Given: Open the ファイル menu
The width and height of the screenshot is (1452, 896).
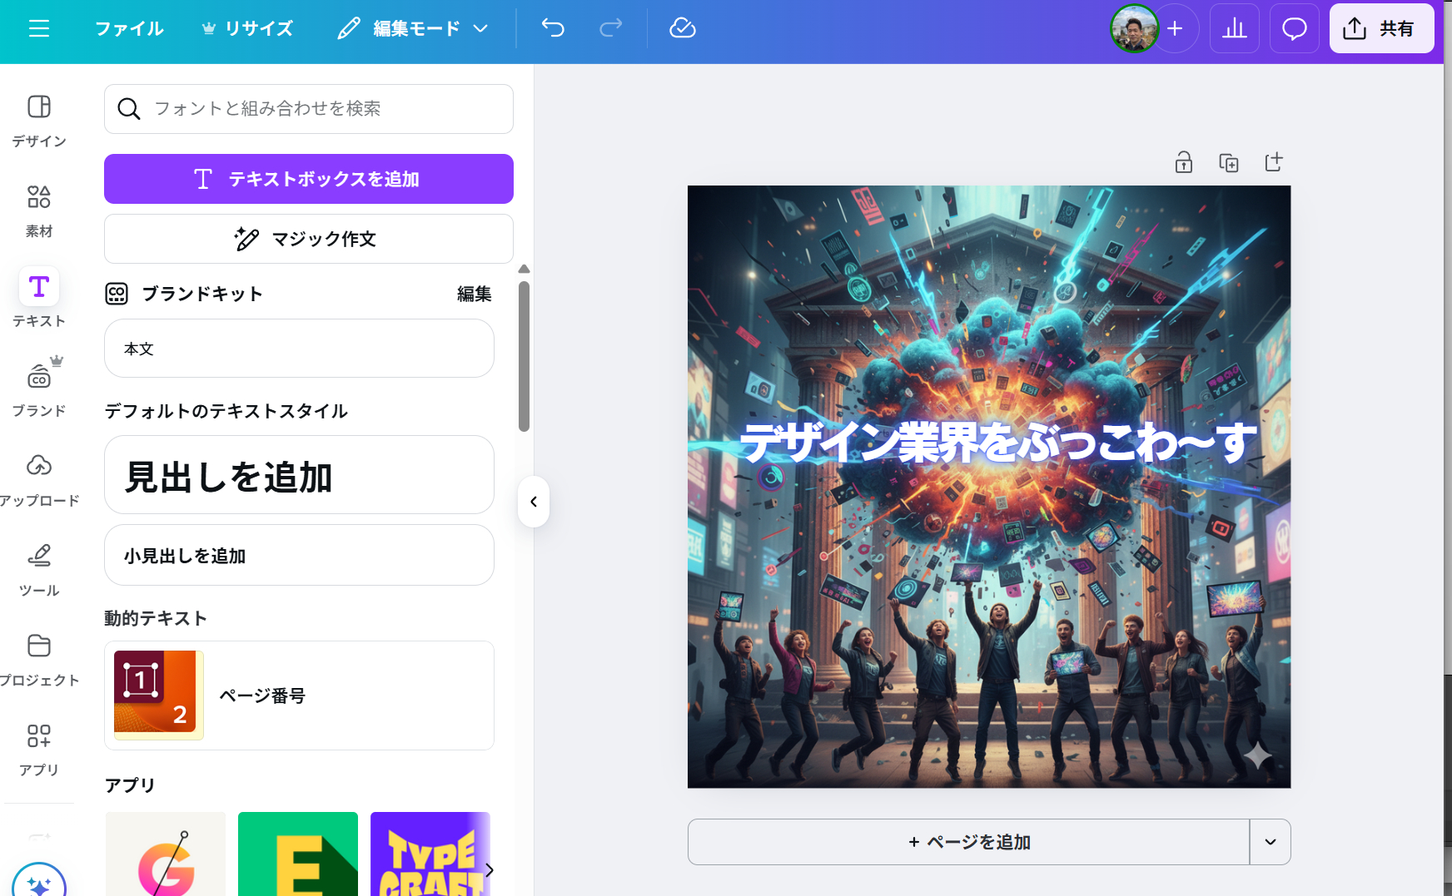Looking at the screenshot, I should [129, 28].
